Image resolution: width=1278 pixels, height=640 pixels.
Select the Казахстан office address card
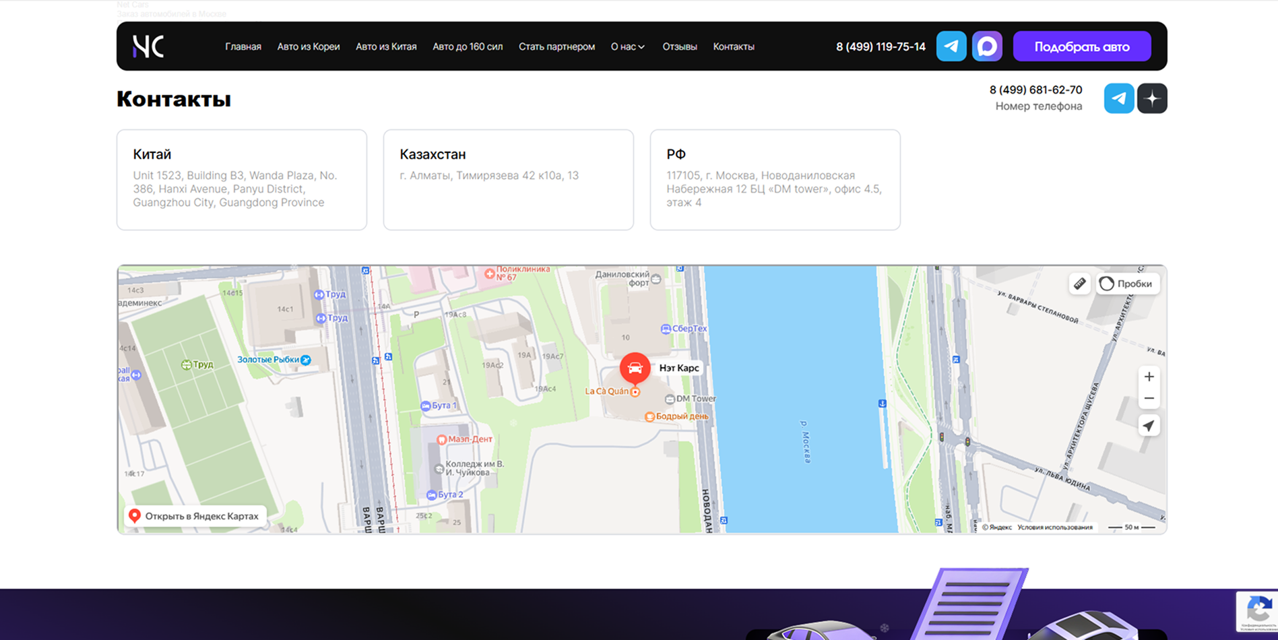pyautogui.click(x=509, y=180)
